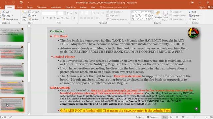Select the currently highlighted slide thumbnail
Viewport: 213px width, 119px height.
coord(12,104)
